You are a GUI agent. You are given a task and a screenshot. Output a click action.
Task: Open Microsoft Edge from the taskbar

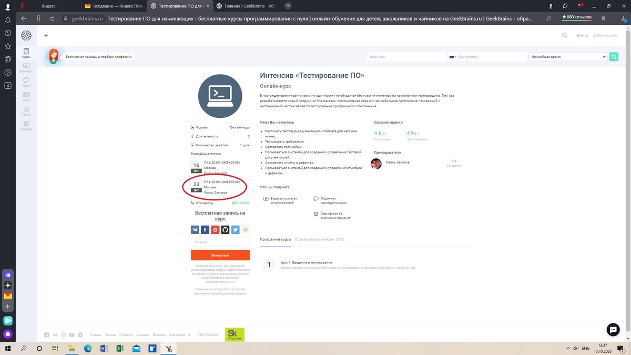(88, 348)
